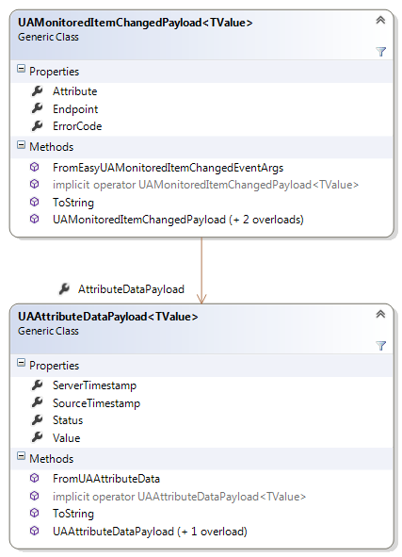The image size is (402, 557).
Task: Collapse the UAAttributeDataPayload class chevron
Action: click(x=380, y=315)
